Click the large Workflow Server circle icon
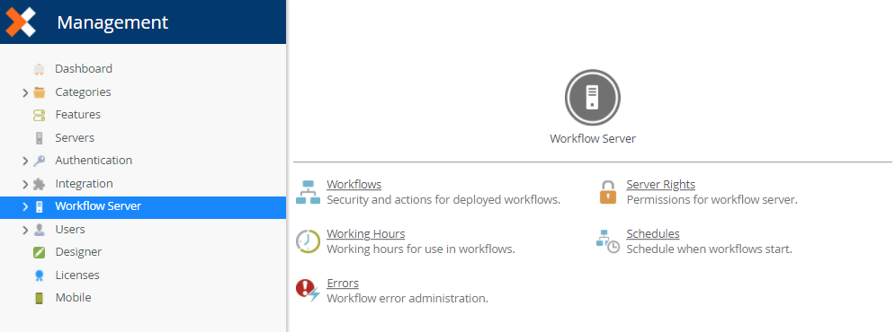Image resolution: width=895 pixels, height=332 pixels. click(593, 98)
